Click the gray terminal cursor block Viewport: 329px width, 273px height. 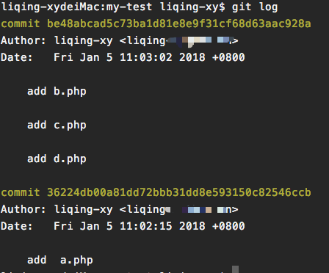(x=235, y=269)
